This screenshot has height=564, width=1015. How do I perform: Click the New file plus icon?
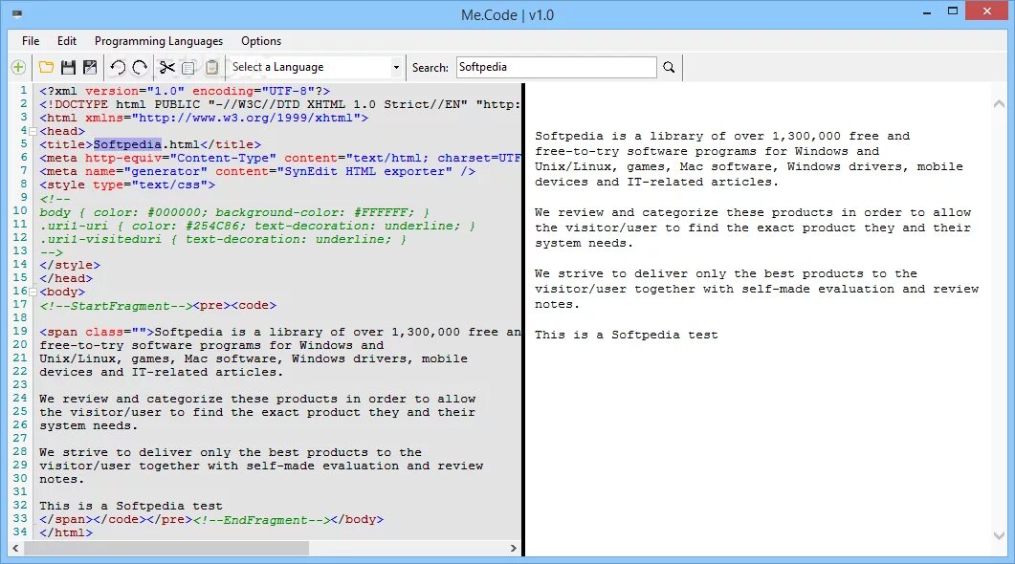click(18, 67)
